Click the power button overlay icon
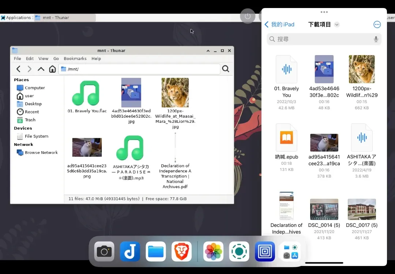Image resolution: width=395 pixels, height=274 pixels. pyautogui.click(x=248, y=16)
